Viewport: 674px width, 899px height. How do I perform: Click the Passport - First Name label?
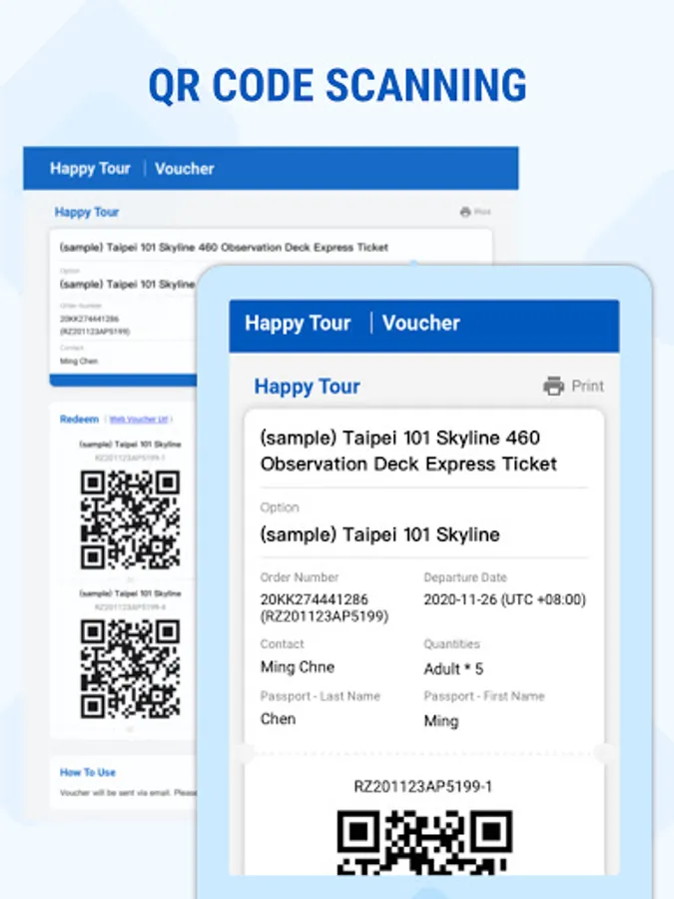click(x=483, y=696)
